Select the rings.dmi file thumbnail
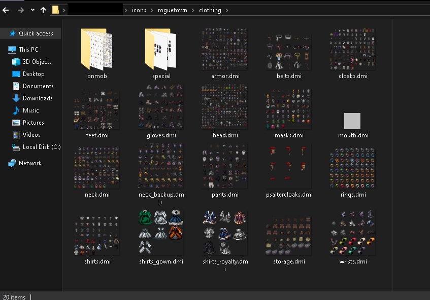The height and width of the screenshot is (300, 430). (x=352, y=168)
